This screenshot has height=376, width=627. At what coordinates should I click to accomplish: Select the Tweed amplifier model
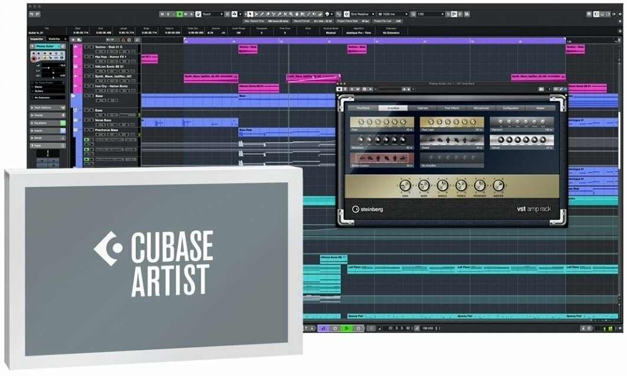452,142
